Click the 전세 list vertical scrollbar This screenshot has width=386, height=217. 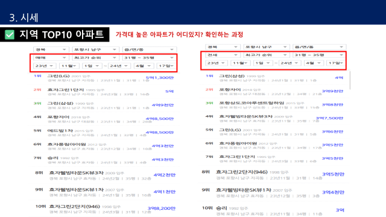pyautogui.click(x=350, y=80)
